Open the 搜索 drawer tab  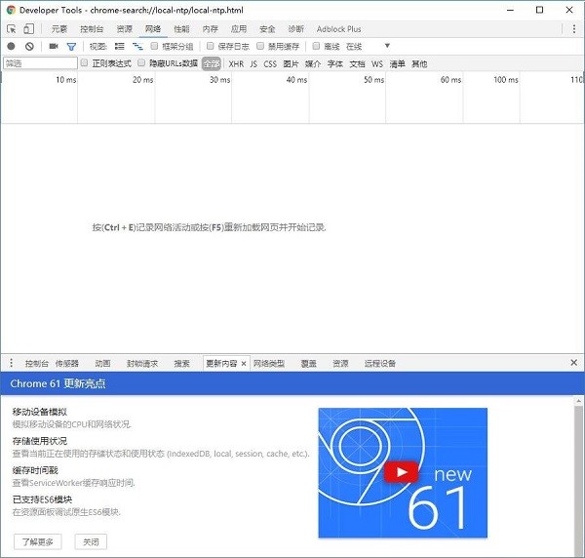click(x=181, y=364)
